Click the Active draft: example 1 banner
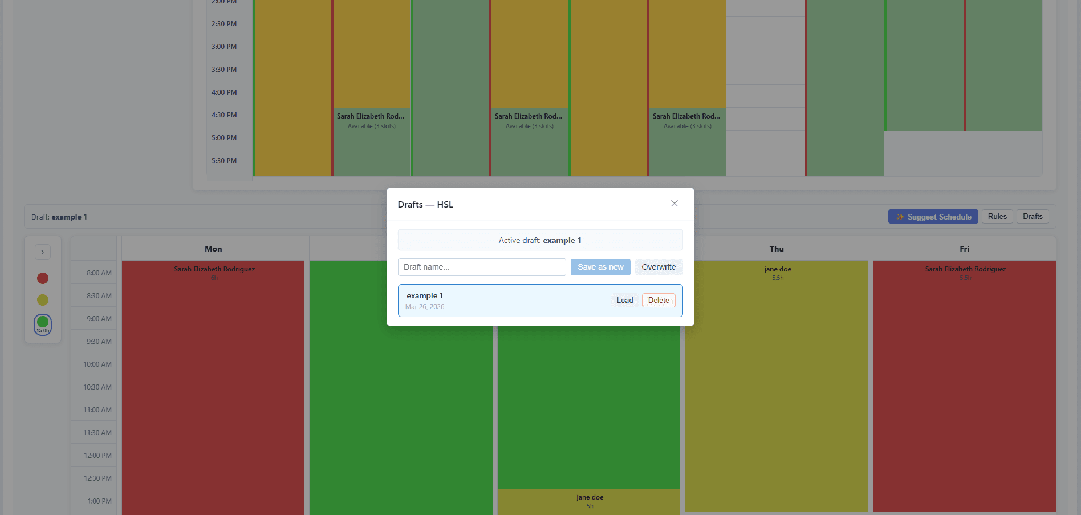The height and width of the screenshot is (515, 1081). pyautogui.click(x=540, y=240)
